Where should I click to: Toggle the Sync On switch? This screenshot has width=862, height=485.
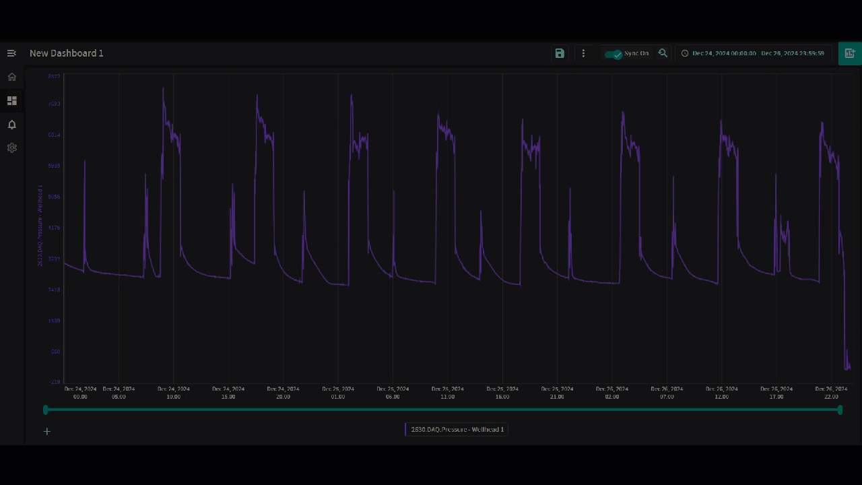(614, 54)
